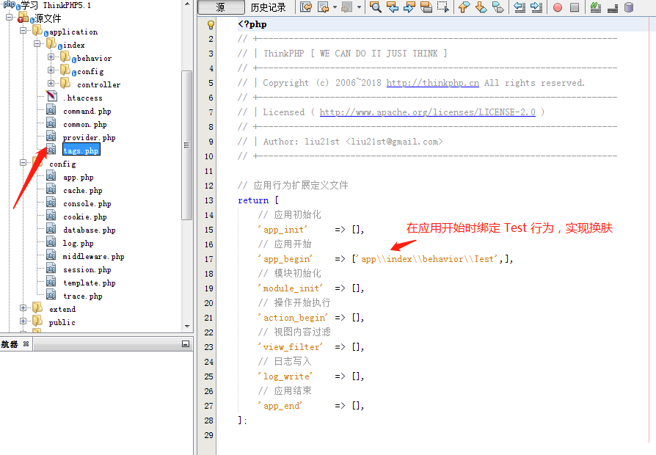Select the highlighted tags.php file
The height and width of the screenshot is (455, 656).
[x=81, y=150]
